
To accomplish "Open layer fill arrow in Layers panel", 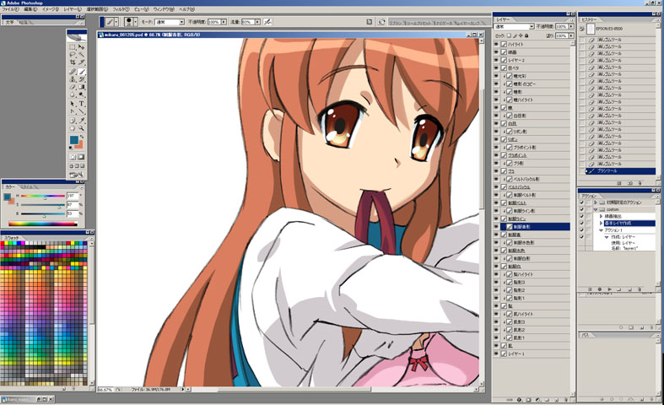I will coord(571,36).
